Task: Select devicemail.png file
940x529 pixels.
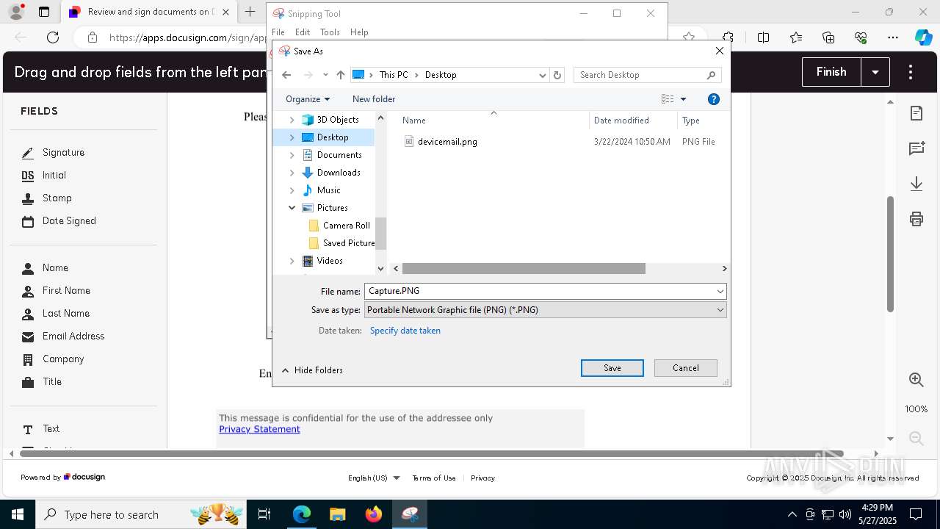Action: click(447, 142)
